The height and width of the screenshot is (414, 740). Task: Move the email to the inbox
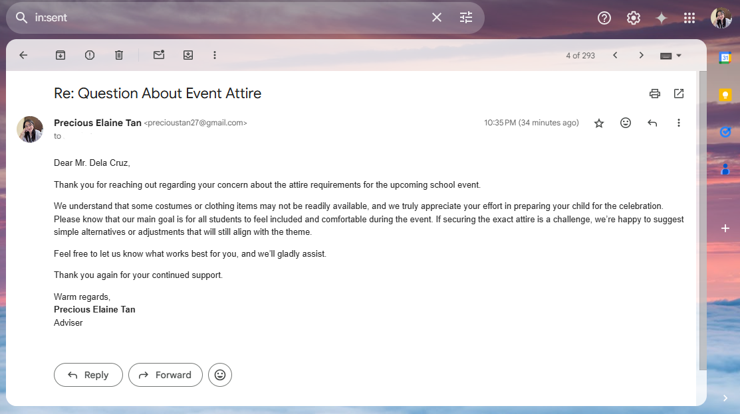[188, 55]
